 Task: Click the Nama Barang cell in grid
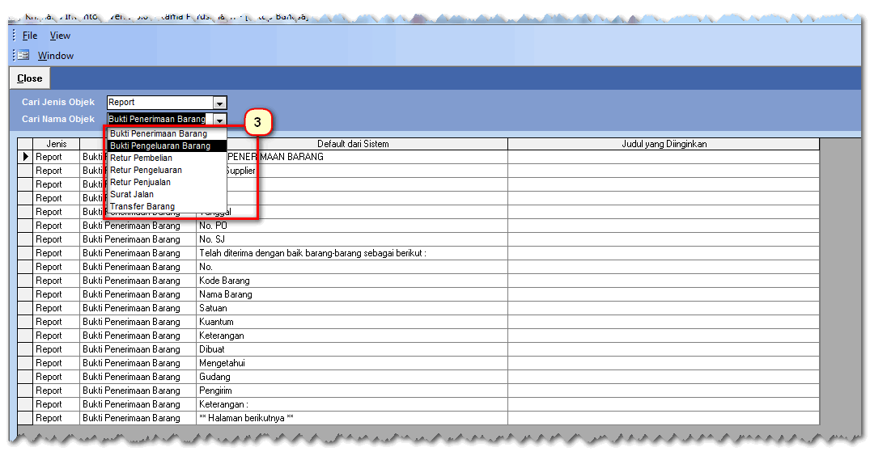tap(352, 294)
